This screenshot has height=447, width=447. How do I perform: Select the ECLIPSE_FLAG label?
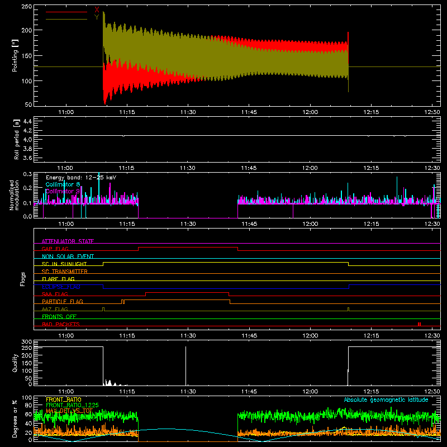click(x=61, y=287)
